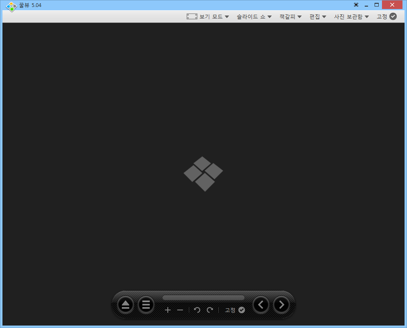Screen dimensions: 407x328
Task: Rotate image clockwise
Action: pyautogui.click(x=210, y=310)
